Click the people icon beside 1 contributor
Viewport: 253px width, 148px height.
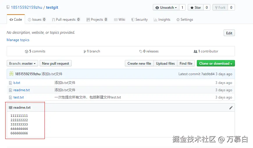195,52
